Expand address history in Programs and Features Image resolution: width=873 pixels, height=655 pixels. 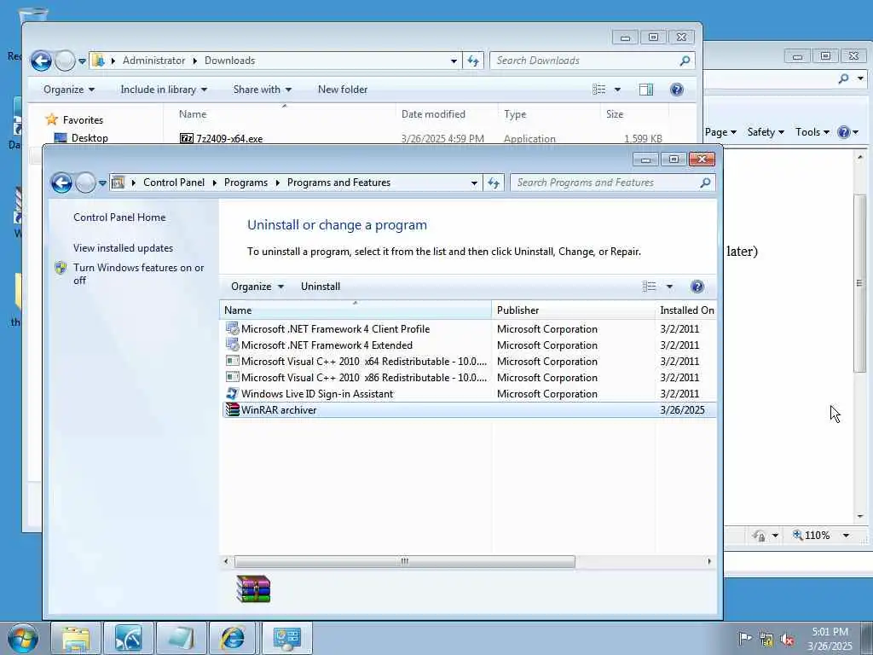pos(474,183)
